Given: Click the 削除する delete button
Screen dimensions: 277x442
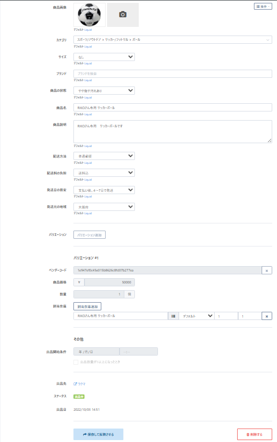Looking at the screenshot, I should pyautogui.click(x=254, y=434).
